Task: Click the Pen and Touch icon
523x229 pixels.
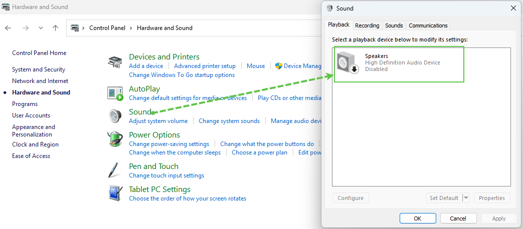Action: (115, 170)
